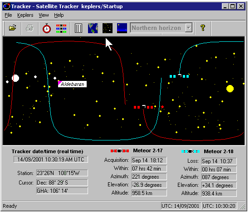Click the large white moon disc
This screenshot has width=250, height=215.
[15, 78]
